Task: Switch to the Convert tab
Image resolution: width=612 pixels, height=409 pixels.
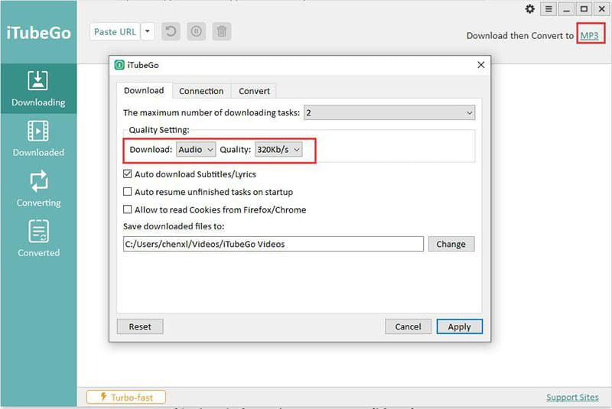Action: (x=254, y=91)
